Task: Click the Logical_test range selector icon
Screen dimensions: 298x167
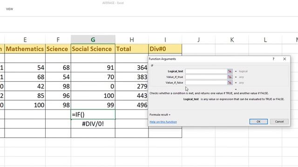Action: click(230, 71)
